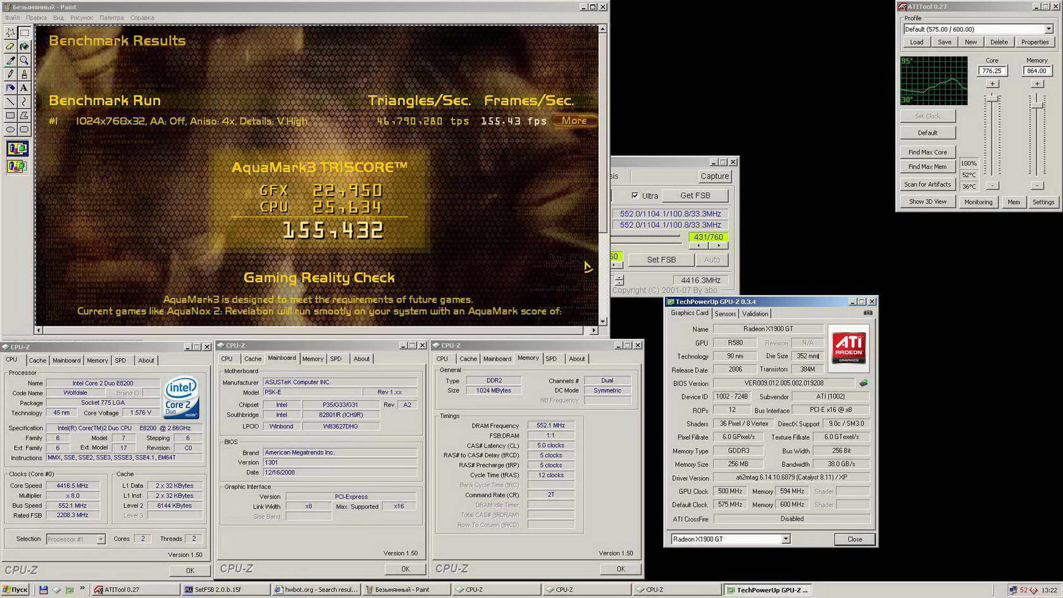Select the Eraser tool in Paint
The image size is (1063, 598).
click(x=10, y=46)
